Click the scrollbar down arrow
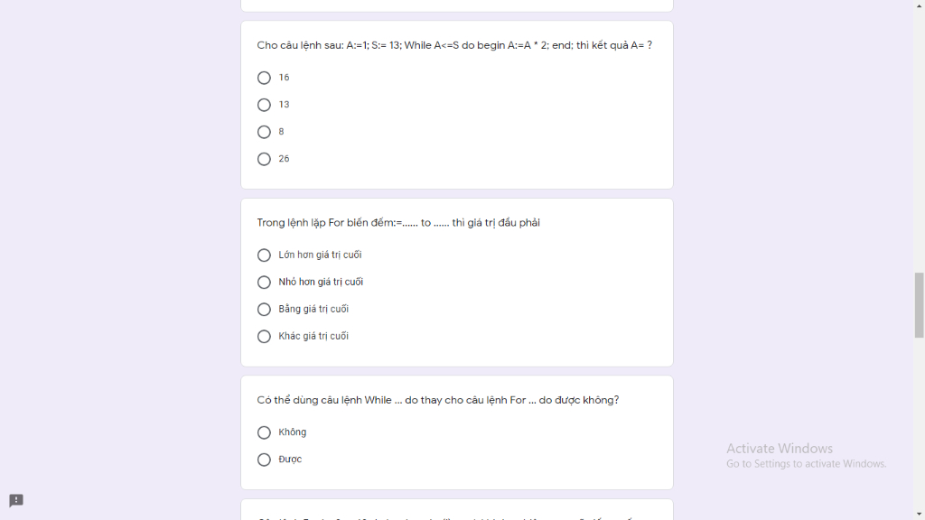 (x=919, y=515)
